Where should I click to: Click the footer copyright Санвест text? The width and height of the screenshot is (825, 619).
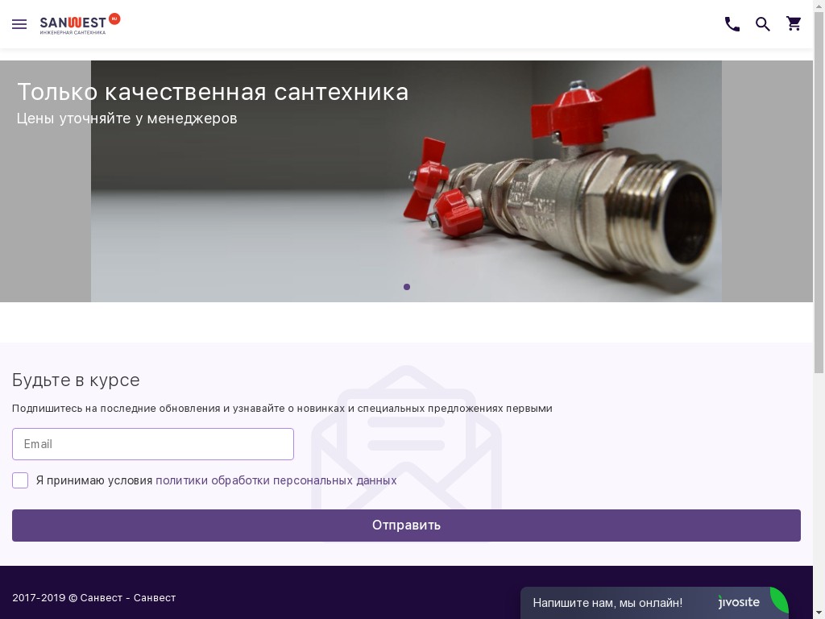(94, 598)
